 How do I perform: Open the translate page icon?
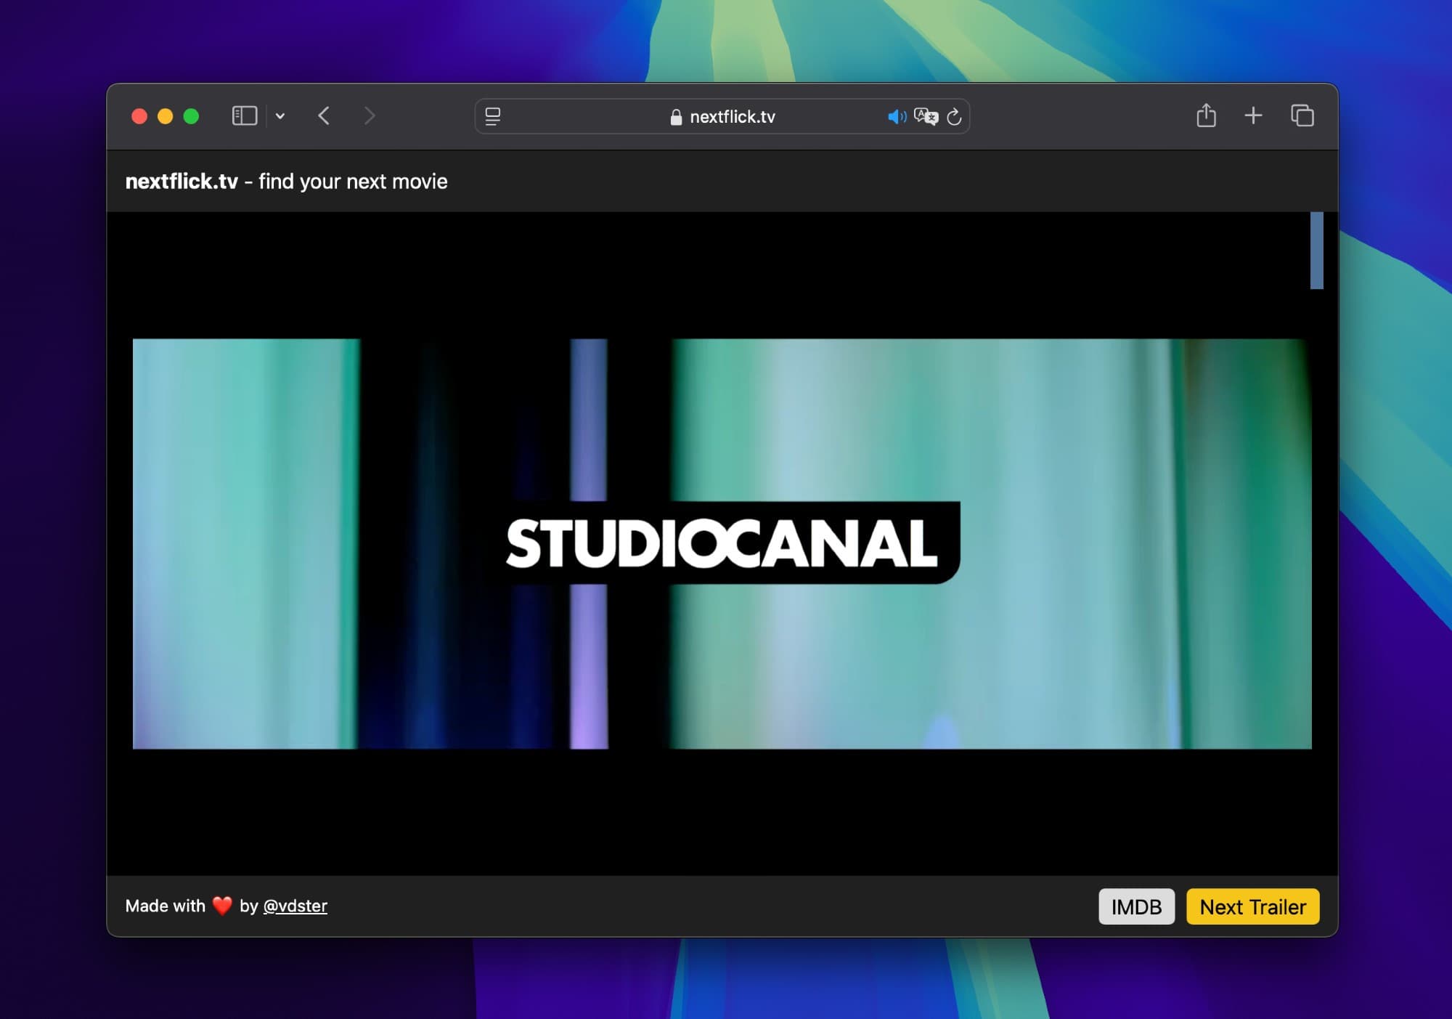pyautogui.click(x=926, y=116)
